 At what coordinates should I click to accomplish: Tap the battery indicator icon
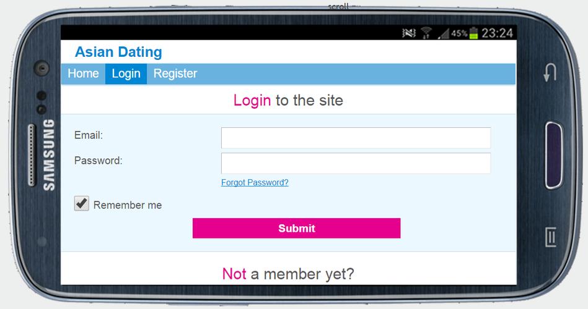coord(473,33)
